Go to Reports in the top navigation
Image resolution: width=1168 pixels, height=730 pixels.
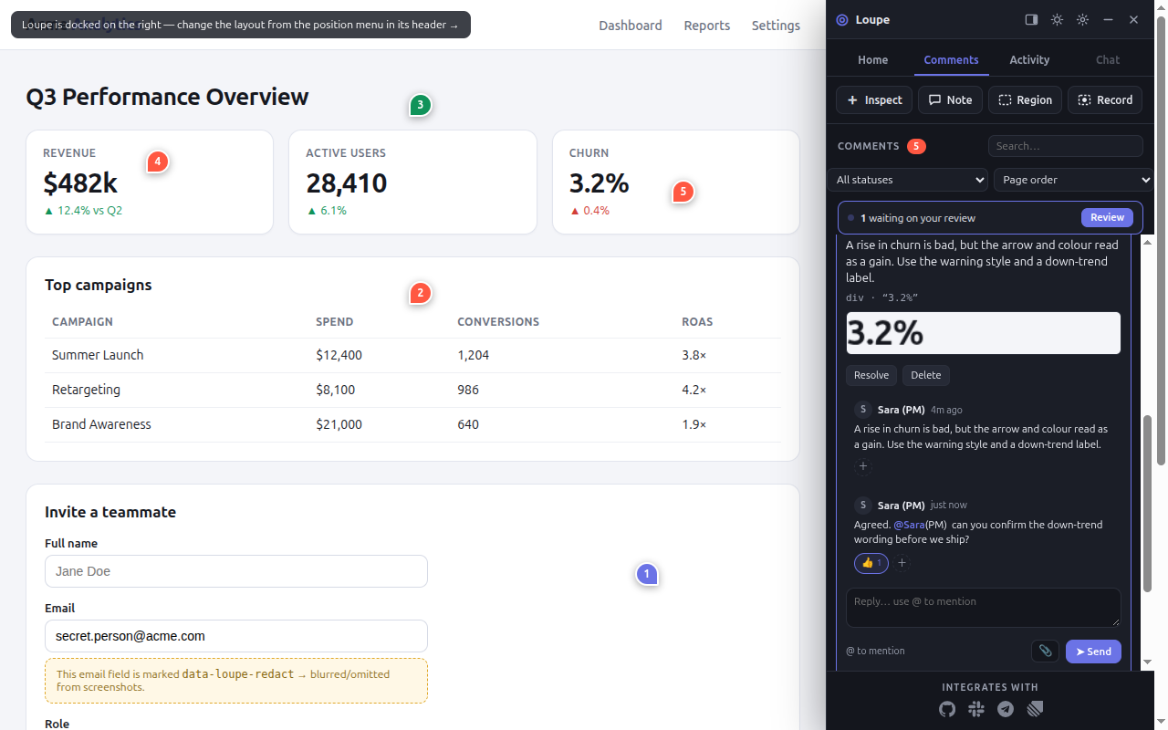(x=707, y=26)
